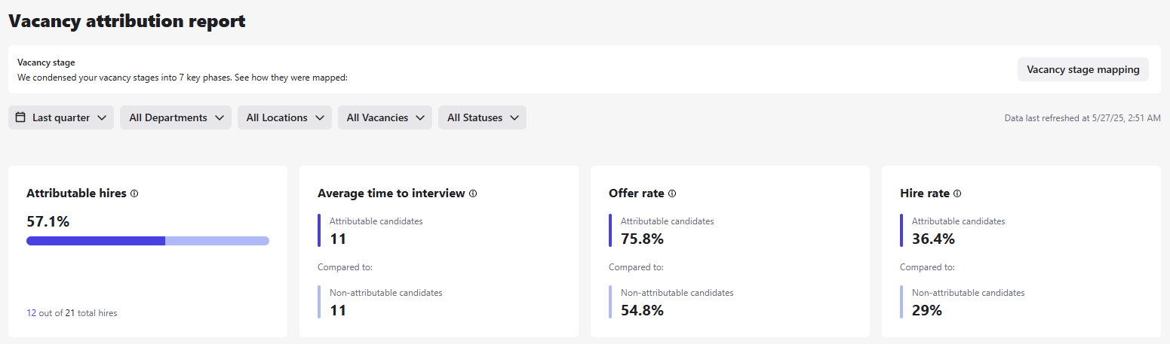
Task: Click the chevron arrow on All Departments
Action: [220, 117]
